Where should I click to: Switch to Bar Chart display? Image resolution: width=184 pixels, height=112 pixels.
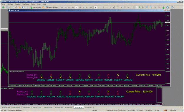(136, 7)
